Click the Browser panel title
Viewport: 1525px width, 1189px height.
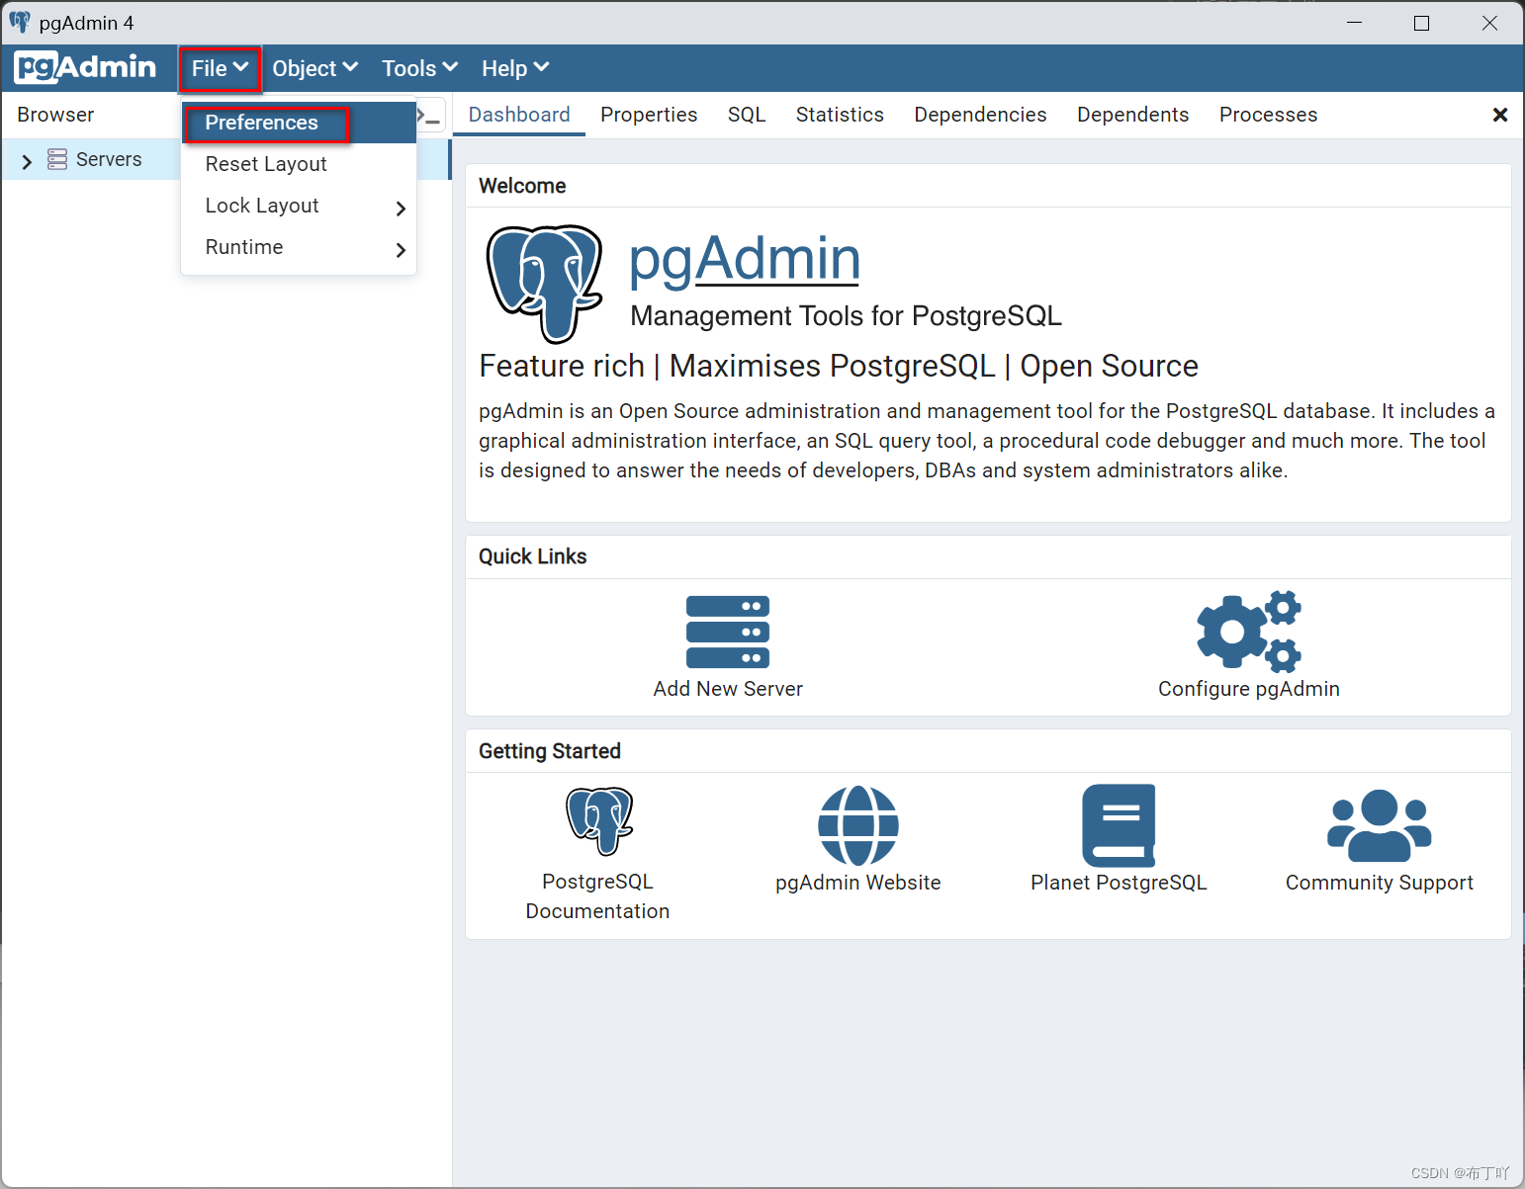(55, 115)
